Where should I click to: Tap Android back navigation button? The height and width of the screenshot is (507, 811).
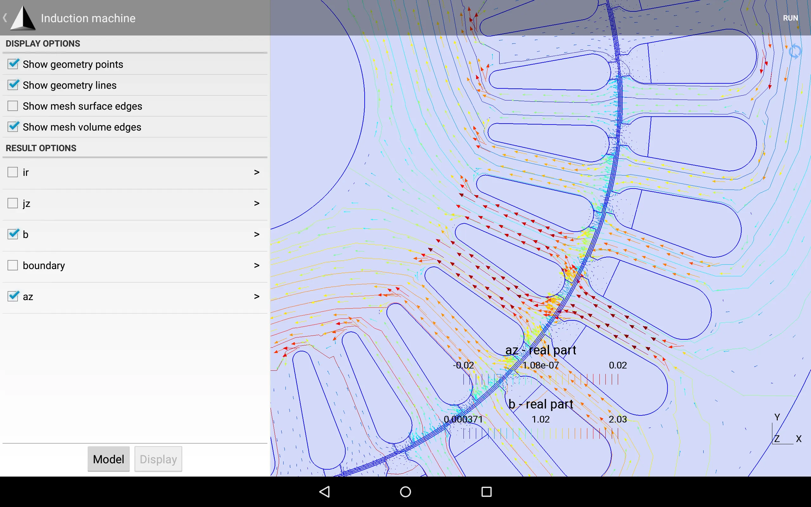tap(324, 491)
